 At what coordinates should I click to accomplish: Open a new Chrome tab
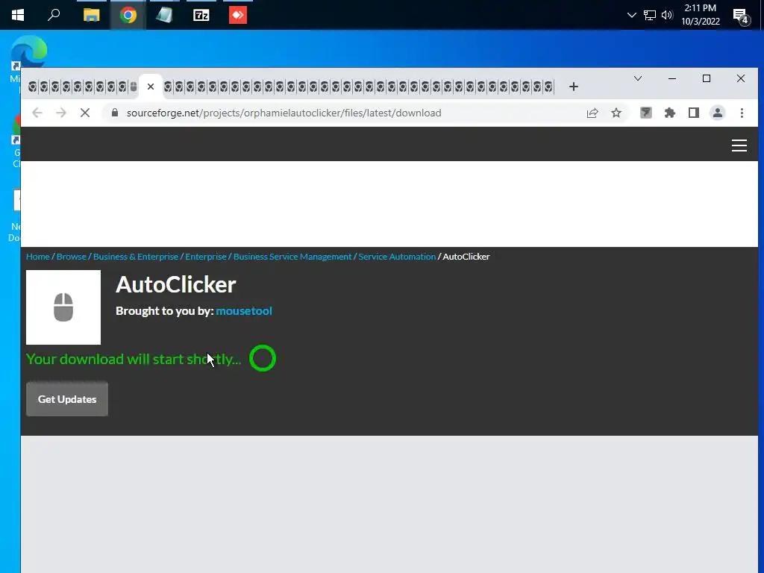click(574, 87)
